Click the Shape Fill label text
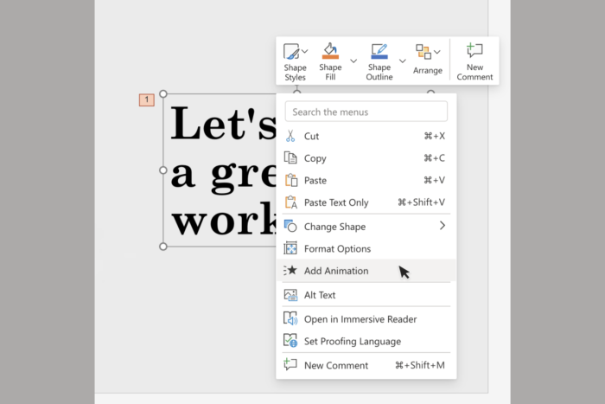 [x=330, y=72]
